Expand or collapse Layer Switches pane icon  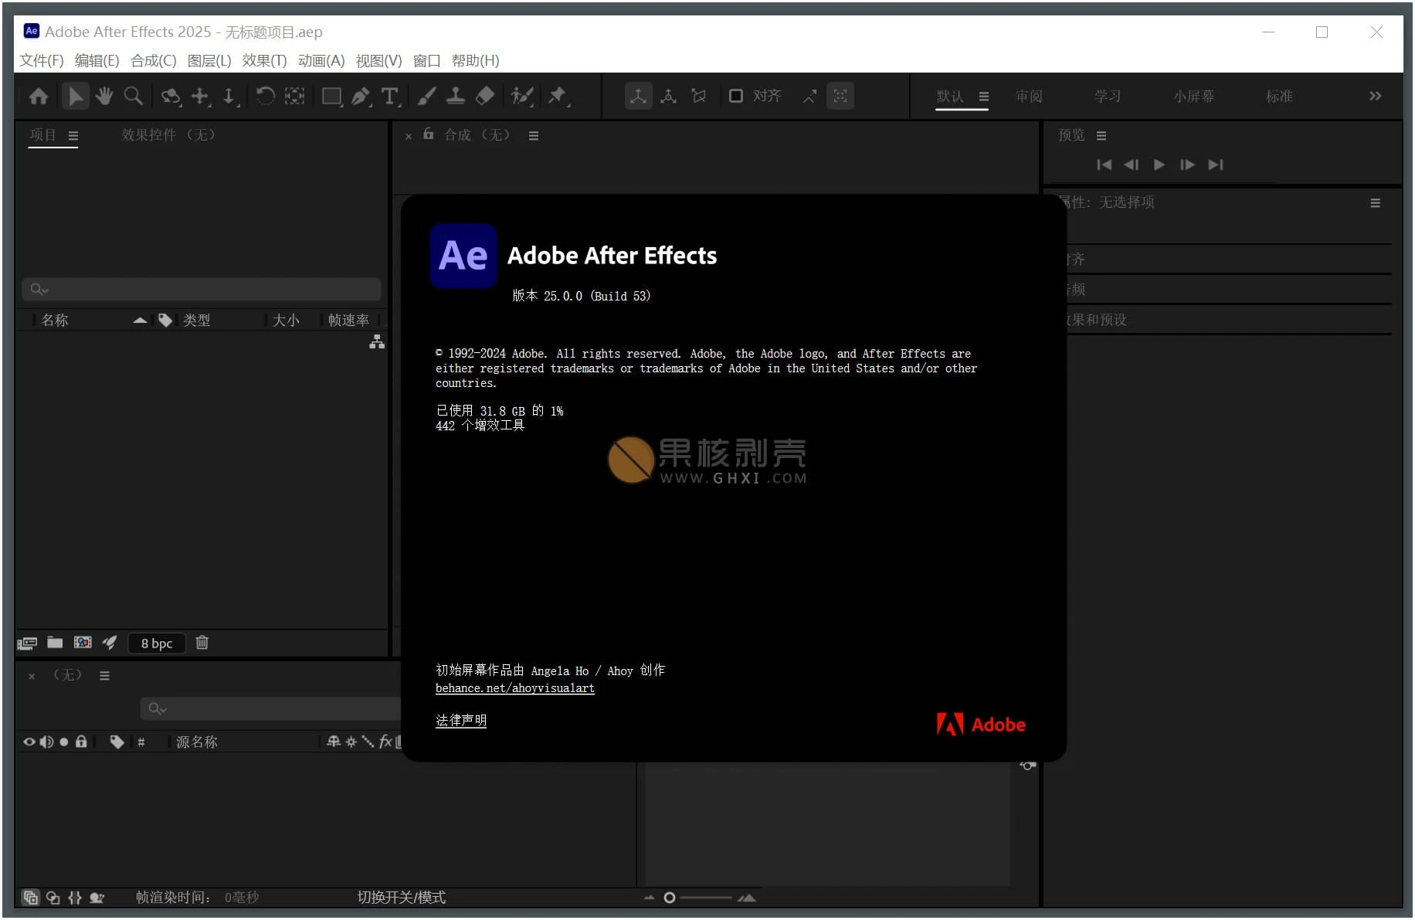point(31,898)
